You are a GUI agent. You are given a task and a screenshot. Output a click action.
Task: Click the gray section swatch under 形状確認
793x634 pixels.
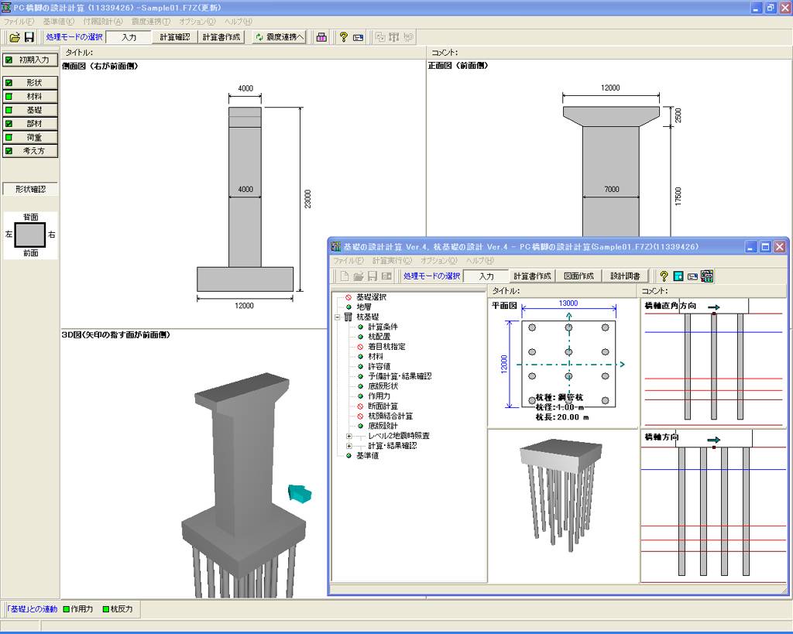(30, 234)
